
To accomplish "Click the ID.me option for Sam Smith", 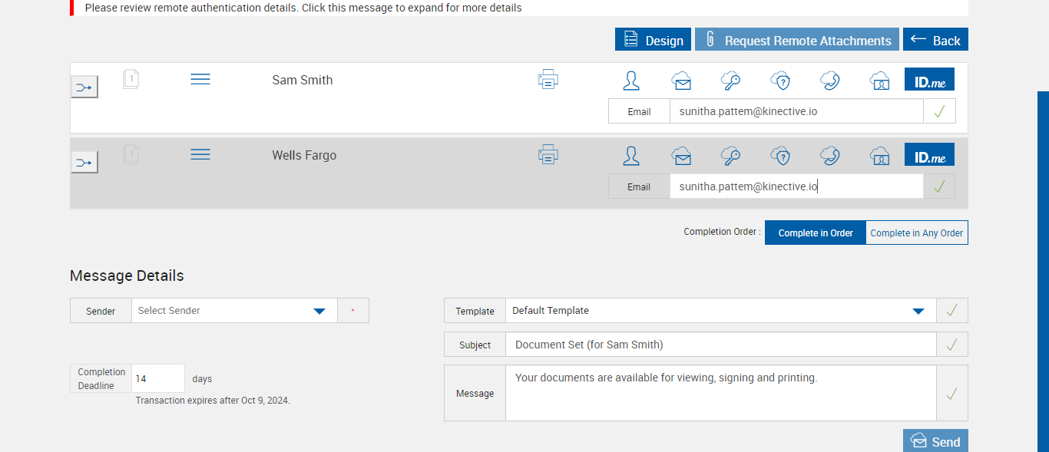I will [929, 80].
